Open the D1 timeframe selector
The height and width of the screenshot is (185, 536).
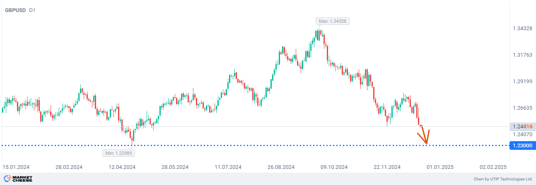point(32,10)
